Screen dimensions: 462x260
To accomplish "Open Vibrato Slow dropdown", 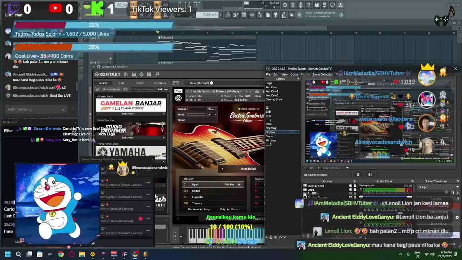I will pyautogui.click(x=212, y=109).
